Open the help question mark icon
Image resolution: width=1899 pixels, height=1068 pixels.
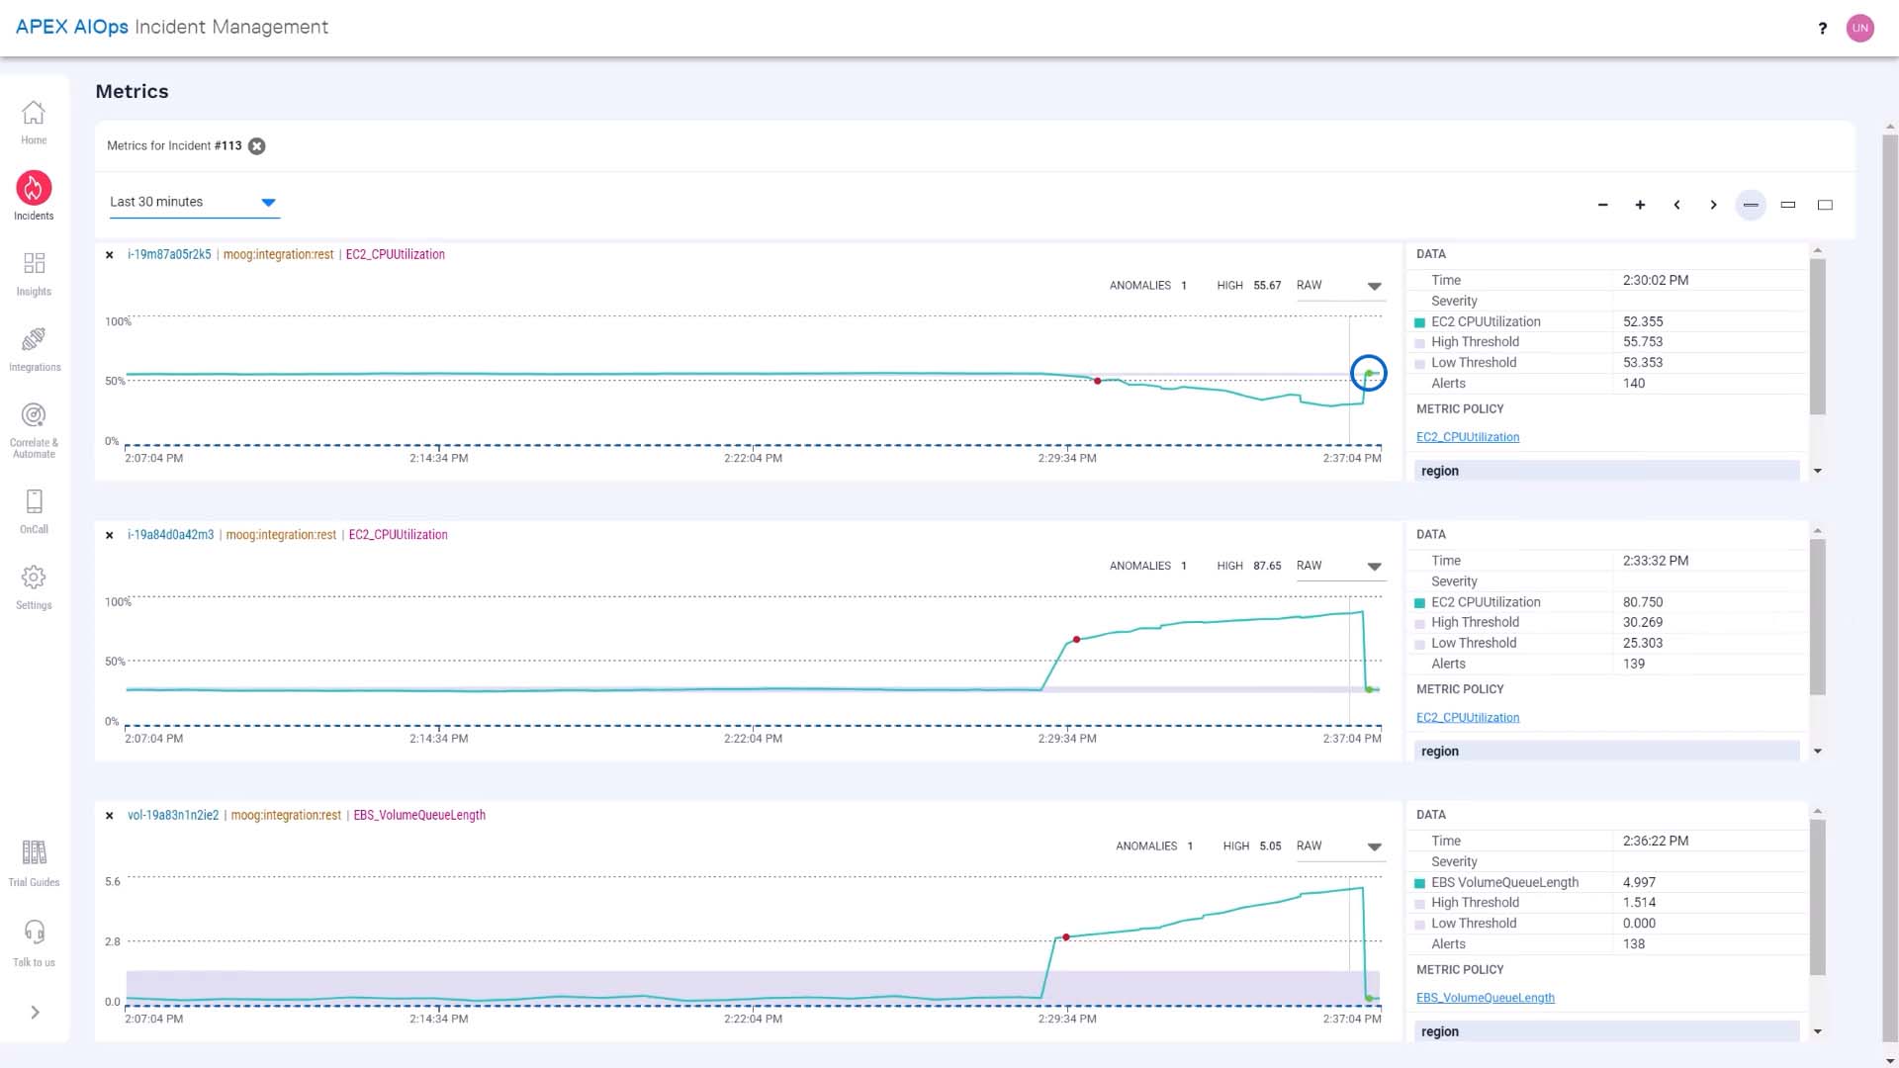1822,28
